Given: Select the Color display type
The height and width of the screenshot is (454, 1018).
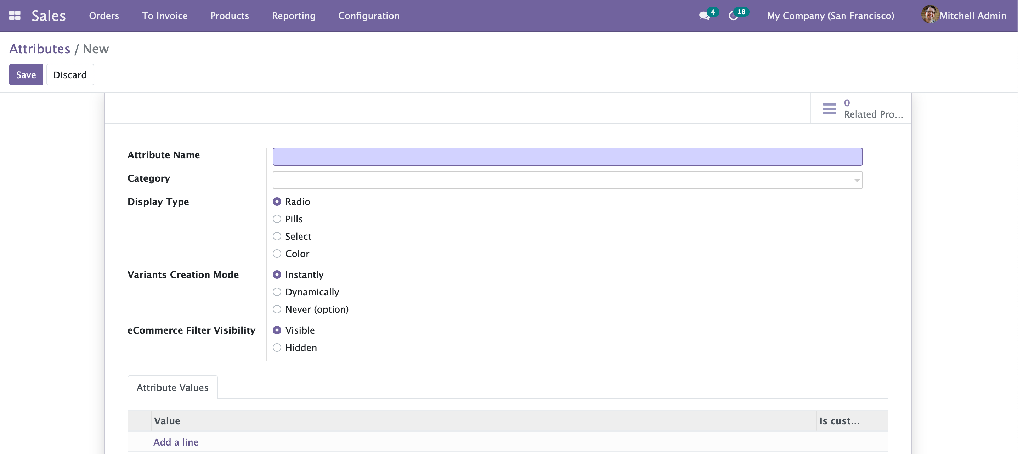Looking at the screenshot, I should (x=277, y=254).
